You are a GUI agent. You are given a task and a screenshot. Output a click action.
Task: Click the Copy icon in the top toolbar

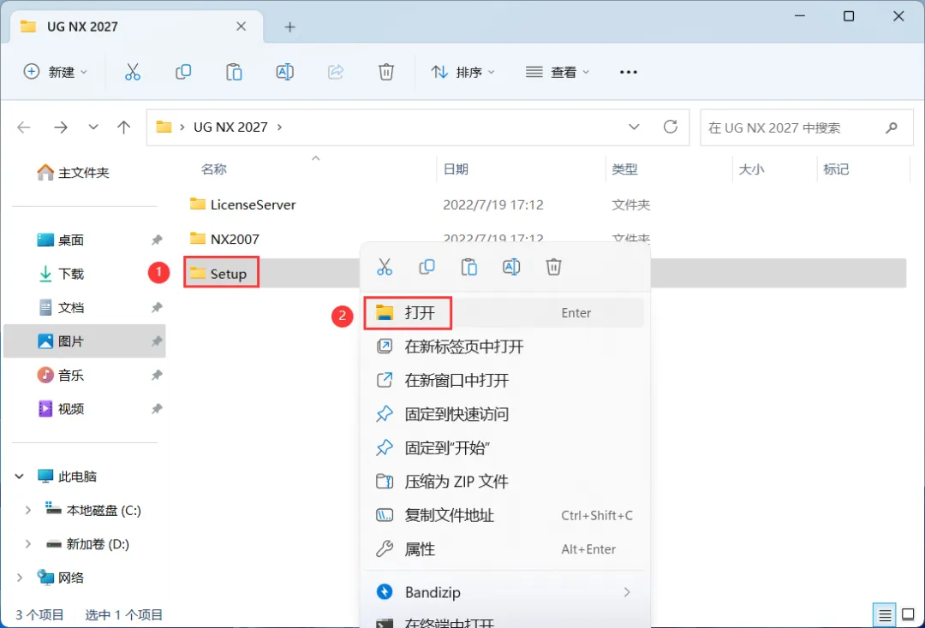click(x=183, y=72)
